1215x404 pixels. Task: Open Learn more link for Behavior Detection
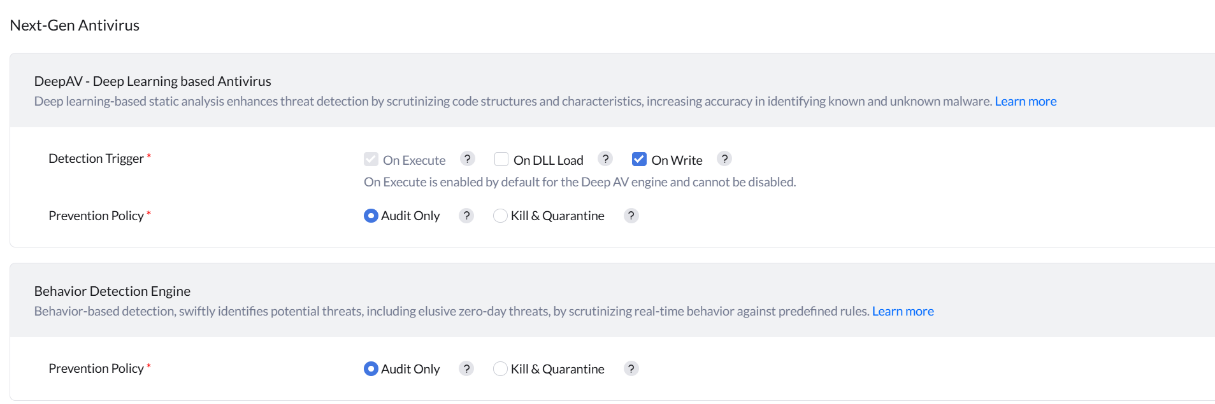pos(902,312)
